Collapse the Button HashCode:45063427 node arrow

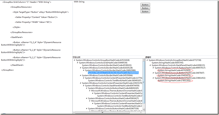(x=87, y=98)
